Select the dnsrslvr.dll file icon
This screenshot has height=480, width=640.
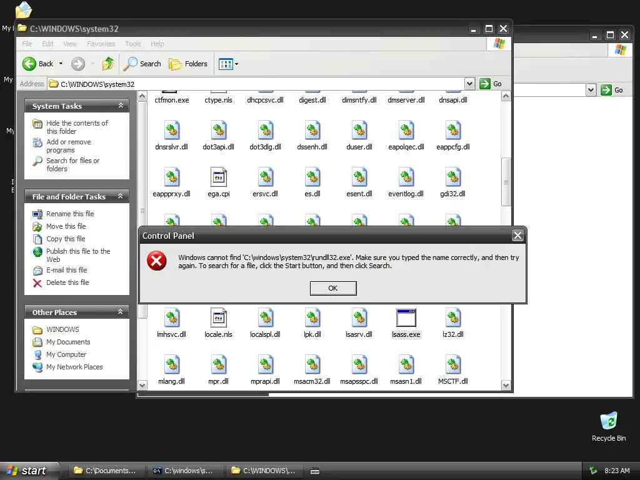coord(171,131)
